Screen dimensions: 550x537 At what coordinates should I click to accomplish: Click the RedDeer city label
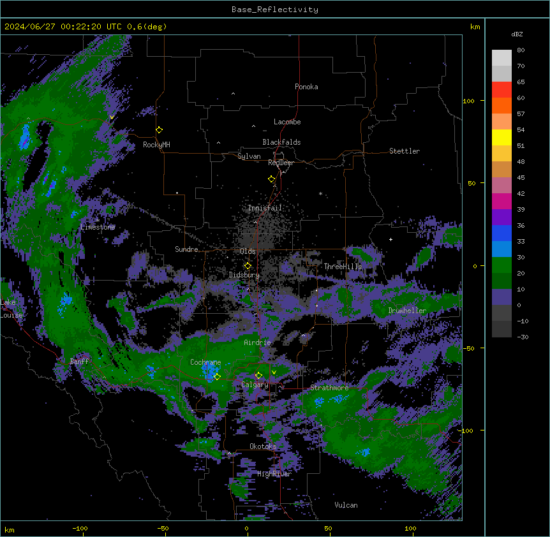tap(281, 163)
